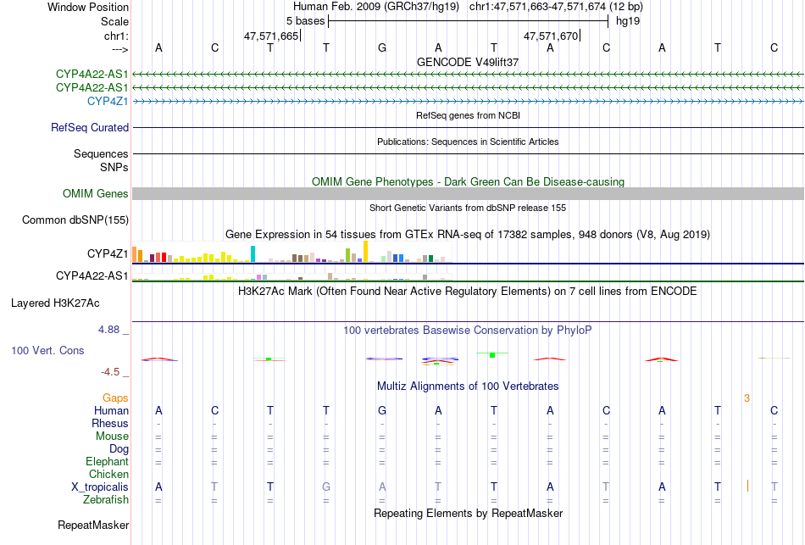The image size is (805, 545).
Task: Click the -4.5 conservation scale minimum
Action: [110, 372]
